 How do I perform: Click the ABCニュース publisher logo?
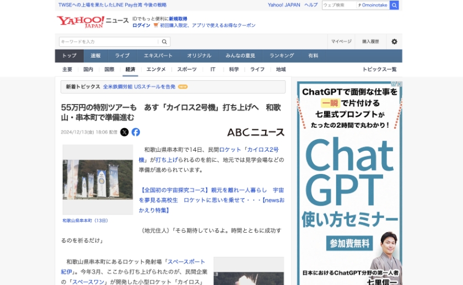[256, 132]
